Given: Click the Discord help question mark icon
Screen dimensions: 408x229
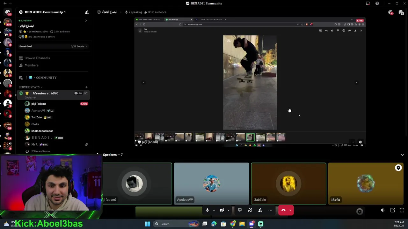Looking at the screenshot, I should [377, 3].
